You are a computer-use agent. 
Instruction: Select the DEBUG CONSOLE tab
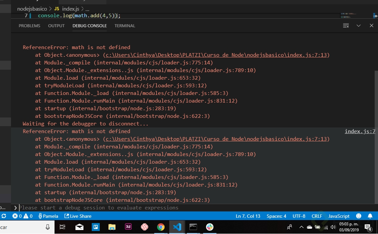point(89,26)
